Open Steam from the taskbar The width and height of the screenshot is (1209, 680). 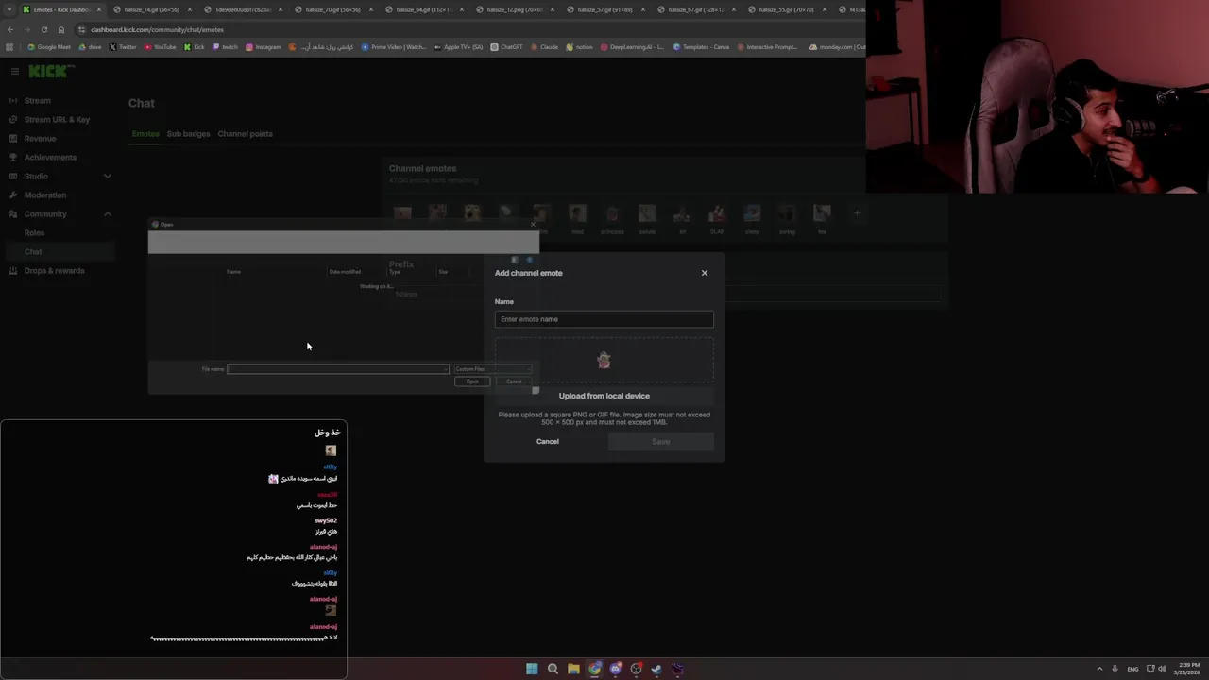[656, 669]
